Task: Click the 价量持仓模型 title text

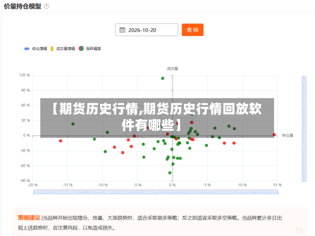Action: (23, 6)
